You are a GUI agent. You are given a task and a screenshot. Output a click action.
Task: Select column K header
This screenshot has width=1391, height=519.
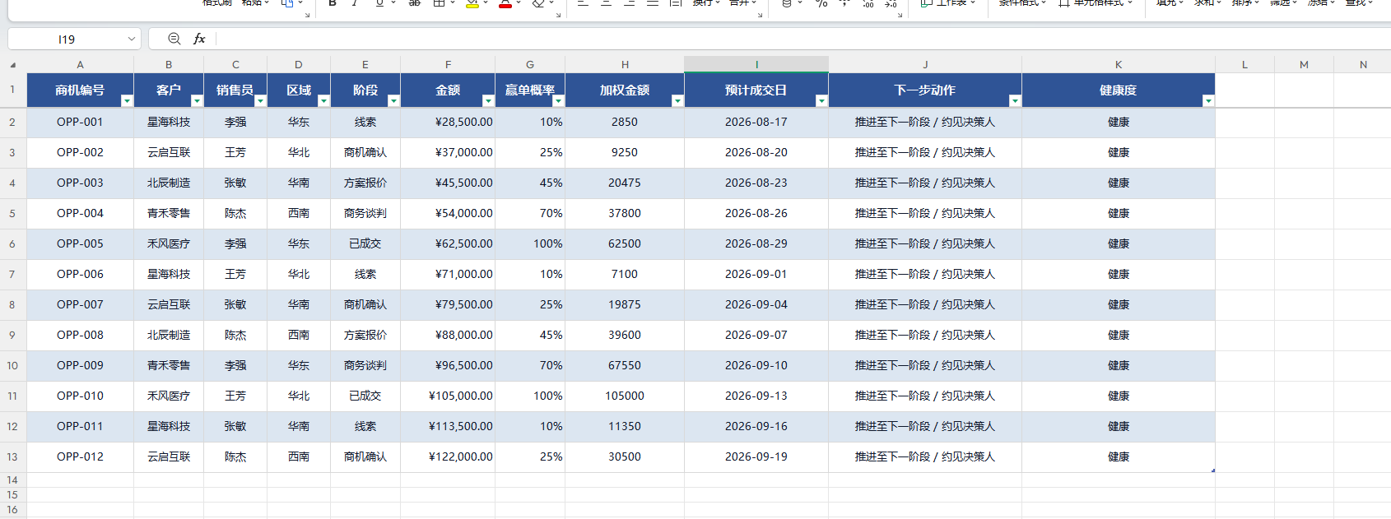coord(1119,64)
